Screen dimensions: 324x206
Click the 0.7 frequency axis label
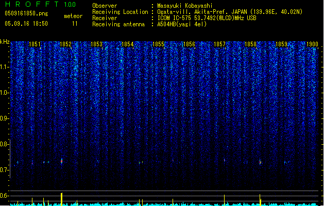pyautogui.click(x=5, y=170)
